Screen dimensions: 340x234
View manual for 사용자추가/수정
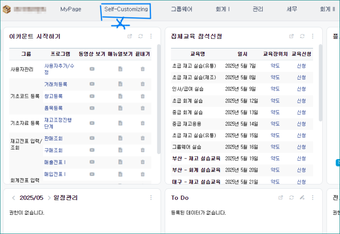point(120,69)
